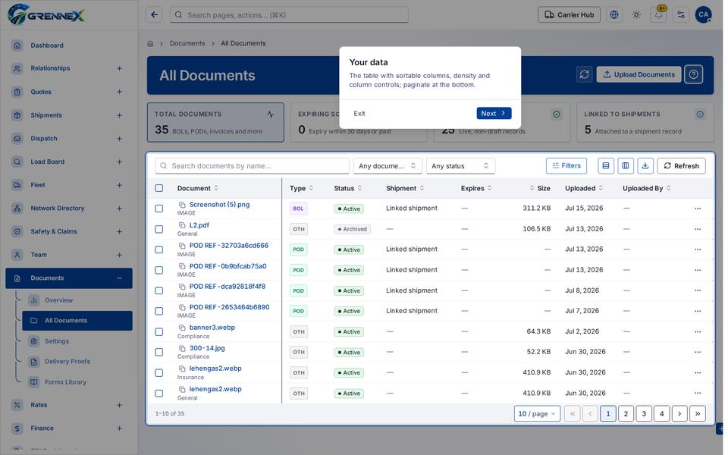This screenshot has height=455, width=728.
Task: Open row actions for banner3.webp
Action: click(698, 331)
